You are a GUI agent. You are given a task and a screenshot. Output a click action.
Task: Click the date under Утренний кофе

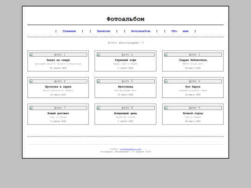point(125,68)
